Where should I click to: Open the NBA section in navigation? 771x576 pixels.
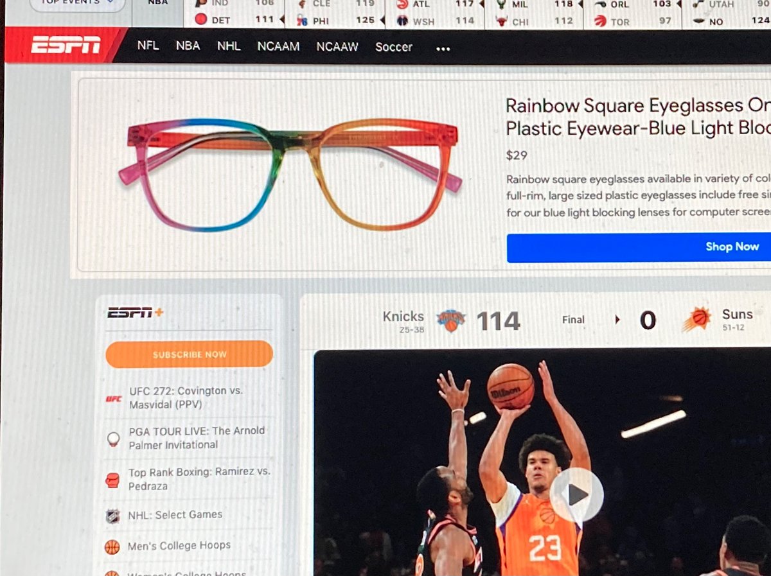tap(188, 46)
